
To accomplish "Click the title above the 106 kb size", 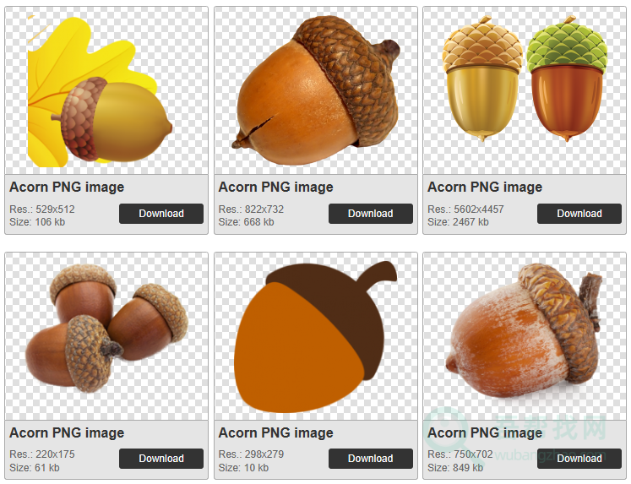I will click(x=67, y=188).
